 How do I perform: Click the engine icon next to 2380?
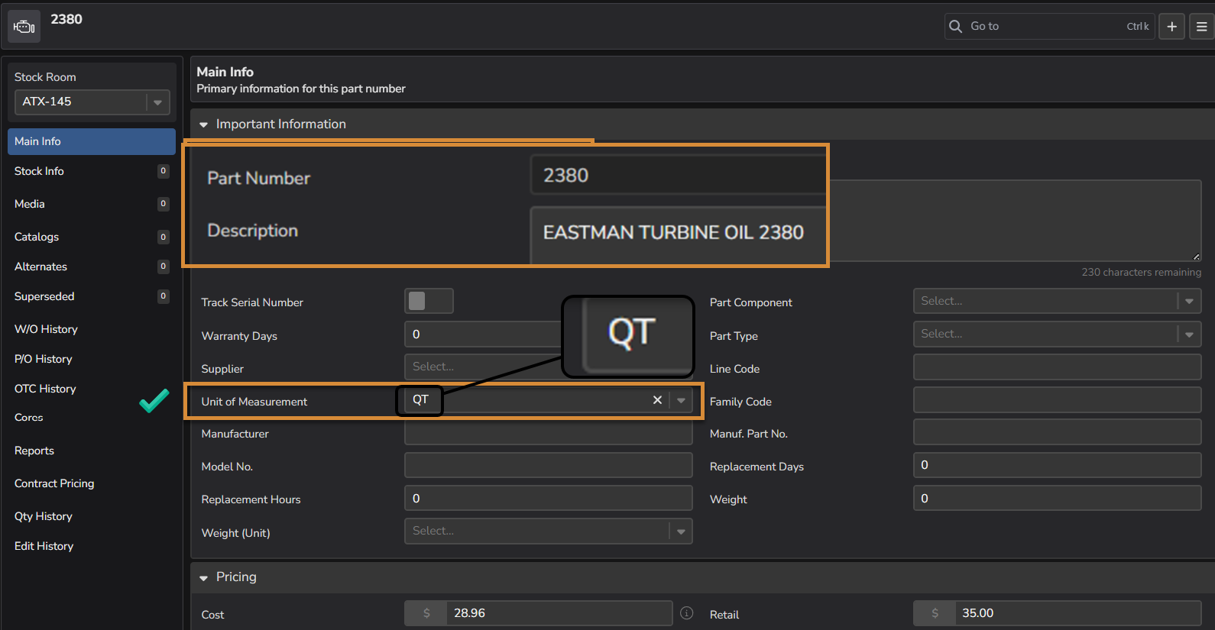tap(24, 27)
